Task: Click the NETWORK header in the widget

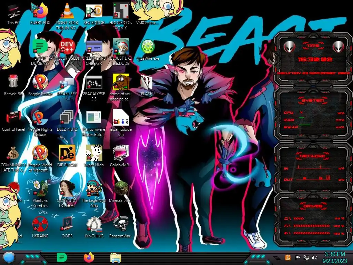Action: click(x=313, y=156)
